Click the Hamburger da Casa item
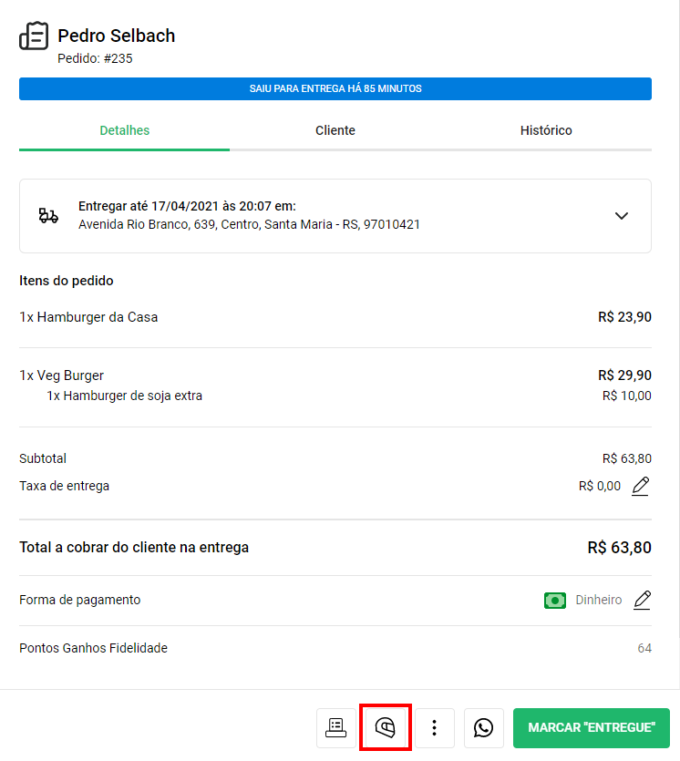Viewport: 680px width, 761px height. [x=88, y=317]
